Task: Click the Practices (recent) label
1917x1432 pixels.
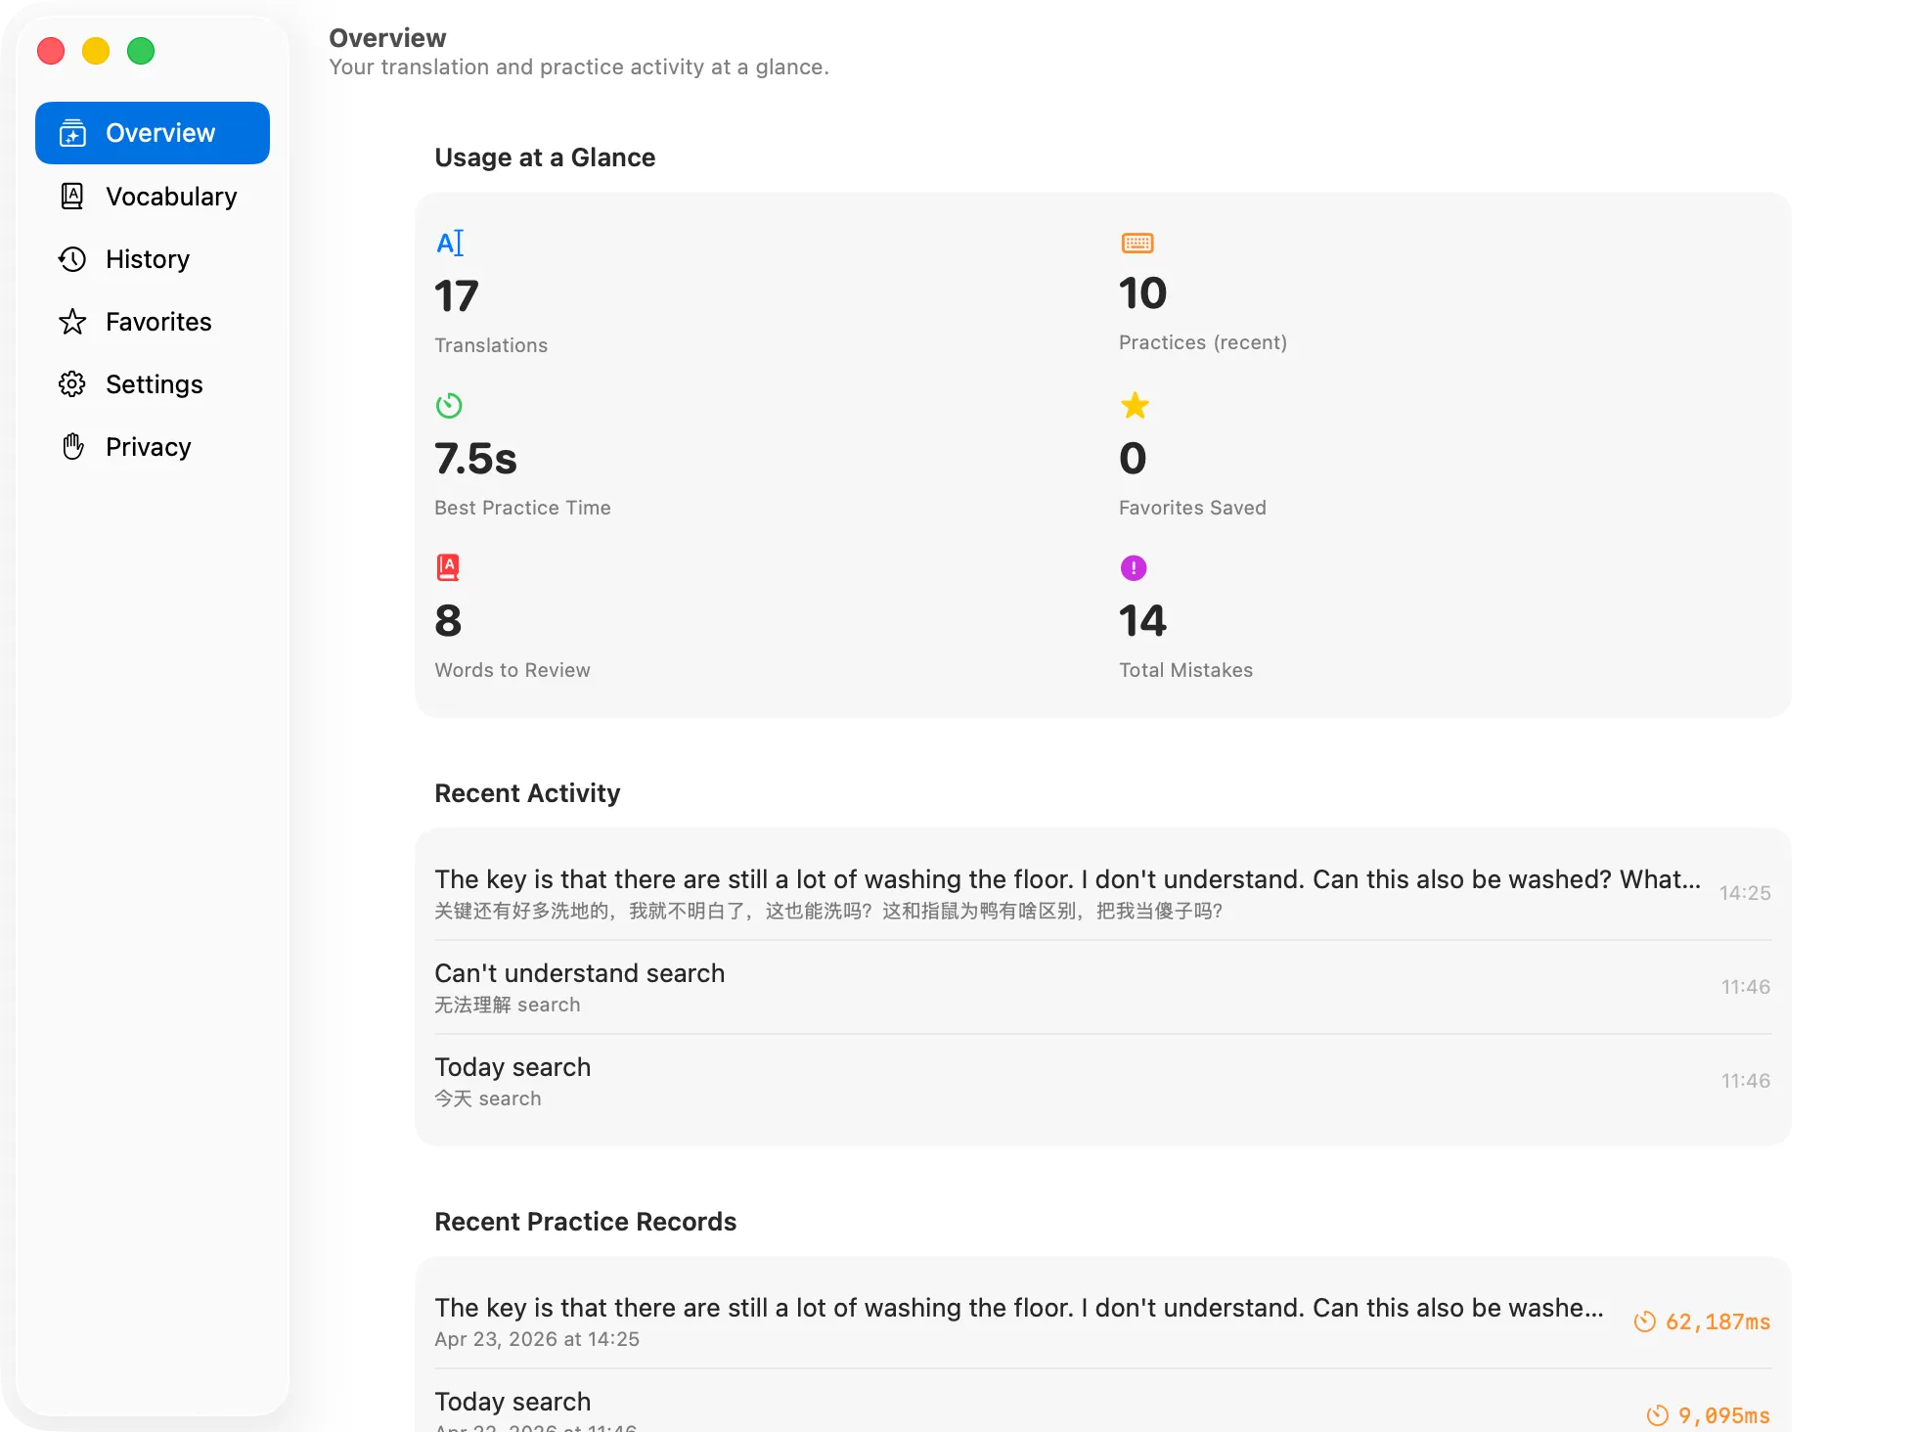Action: click(x=1203, y=342)
